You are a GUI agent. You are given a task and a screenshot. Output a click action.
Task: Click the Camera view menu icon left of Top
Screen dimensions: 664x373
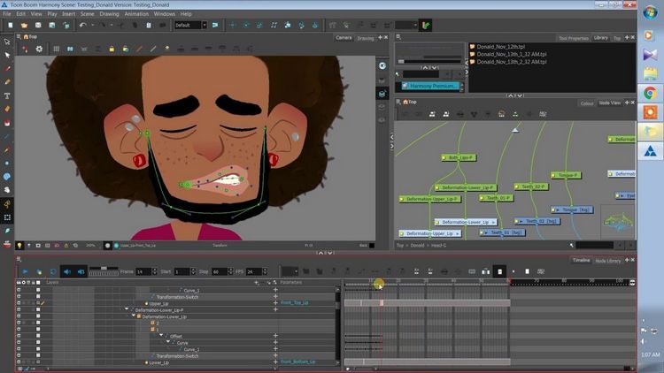(19, 37)
